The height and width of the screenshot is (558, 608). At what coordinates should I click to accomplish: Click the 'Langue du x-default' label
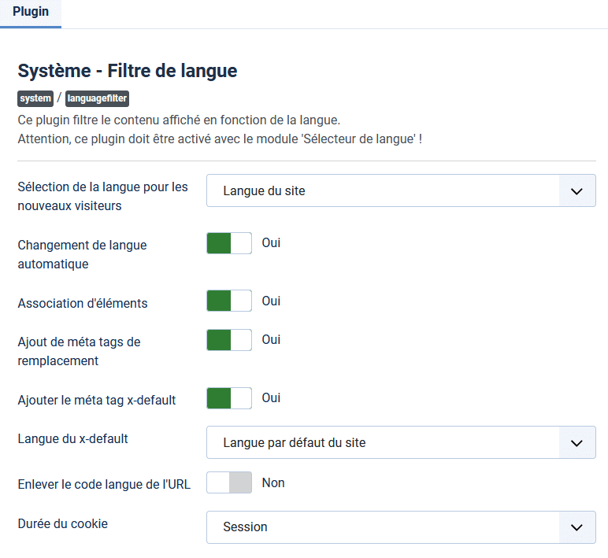73,438
